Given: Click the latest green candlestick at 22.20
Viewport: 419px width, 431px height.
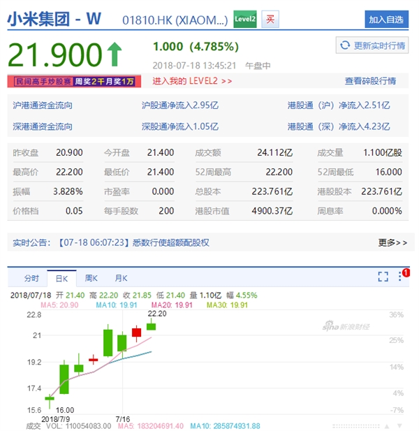Looking at the screenshot, I should click(151, 326).
